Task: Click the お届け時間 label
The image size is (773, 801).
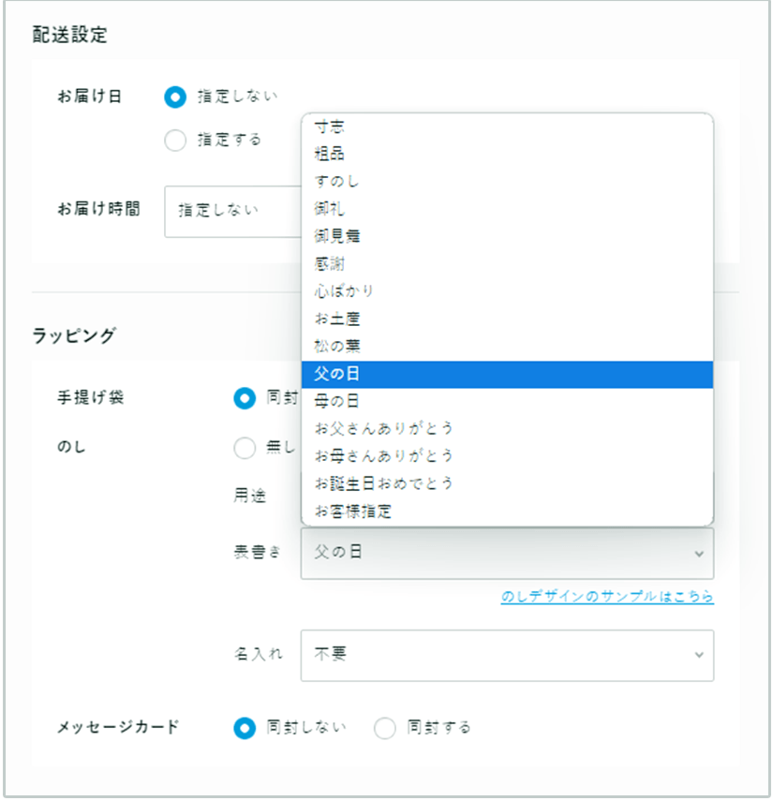Action: click(98, 208)
